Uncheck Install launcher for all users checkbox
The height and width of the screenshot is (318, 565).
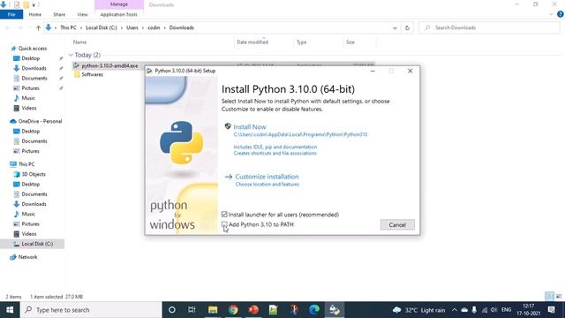224,215
